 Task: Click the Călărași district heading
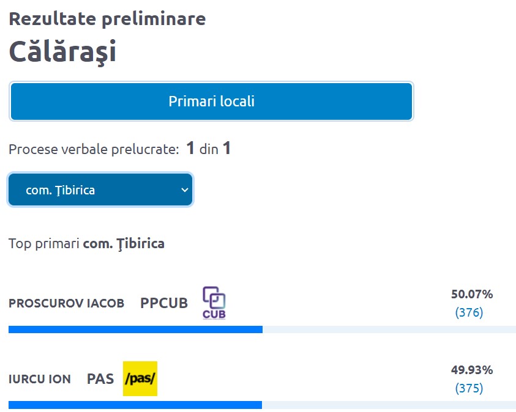point(62,51)
